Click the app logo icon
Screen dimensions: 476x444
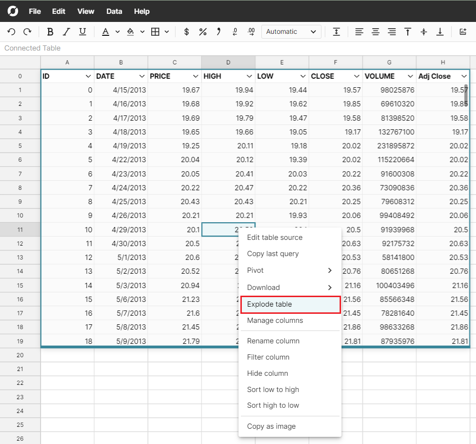(x=13, y=11)
